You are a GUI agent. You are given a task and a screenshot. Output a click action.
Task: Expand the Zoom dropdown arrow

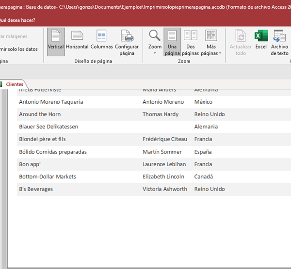(155, 53)
